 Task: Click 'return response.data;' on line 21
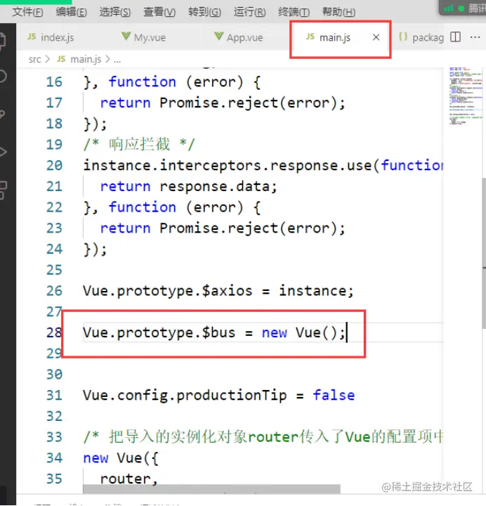tap(189, 186)
